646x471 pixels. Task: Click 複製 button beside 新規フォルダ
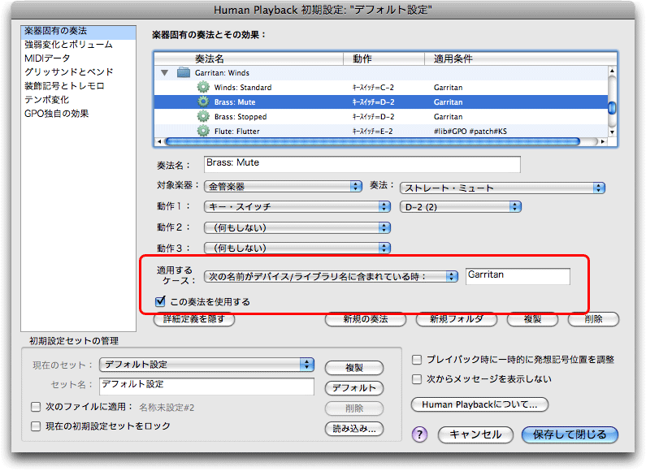532,319
